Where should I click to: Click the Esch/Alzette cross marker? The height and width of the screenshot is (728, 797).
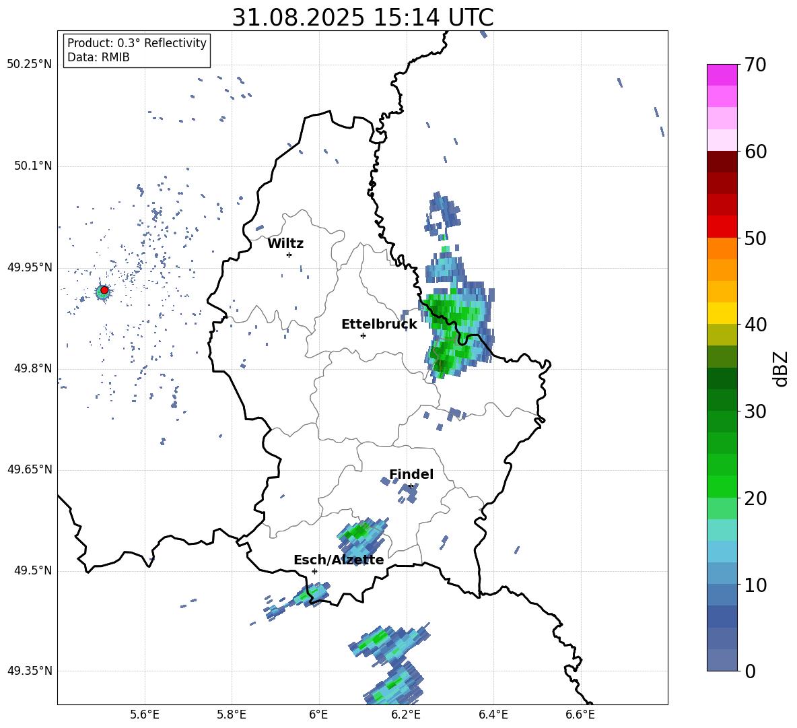tap(314, 571)
